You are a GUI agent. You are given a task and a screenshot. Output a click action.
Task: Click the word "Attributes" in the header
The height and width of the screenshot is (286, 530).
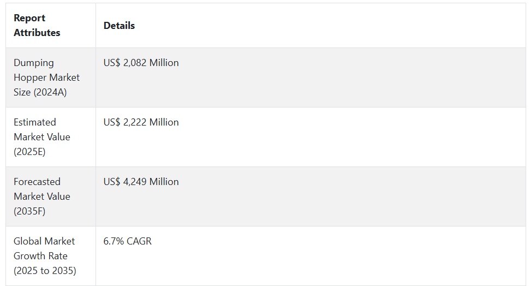[x=37, y=33]
